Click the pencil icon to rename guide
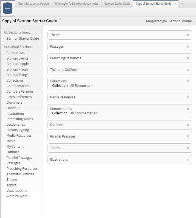Image resolution: width=196 pixels, height=218 pixels. point(60,19)
